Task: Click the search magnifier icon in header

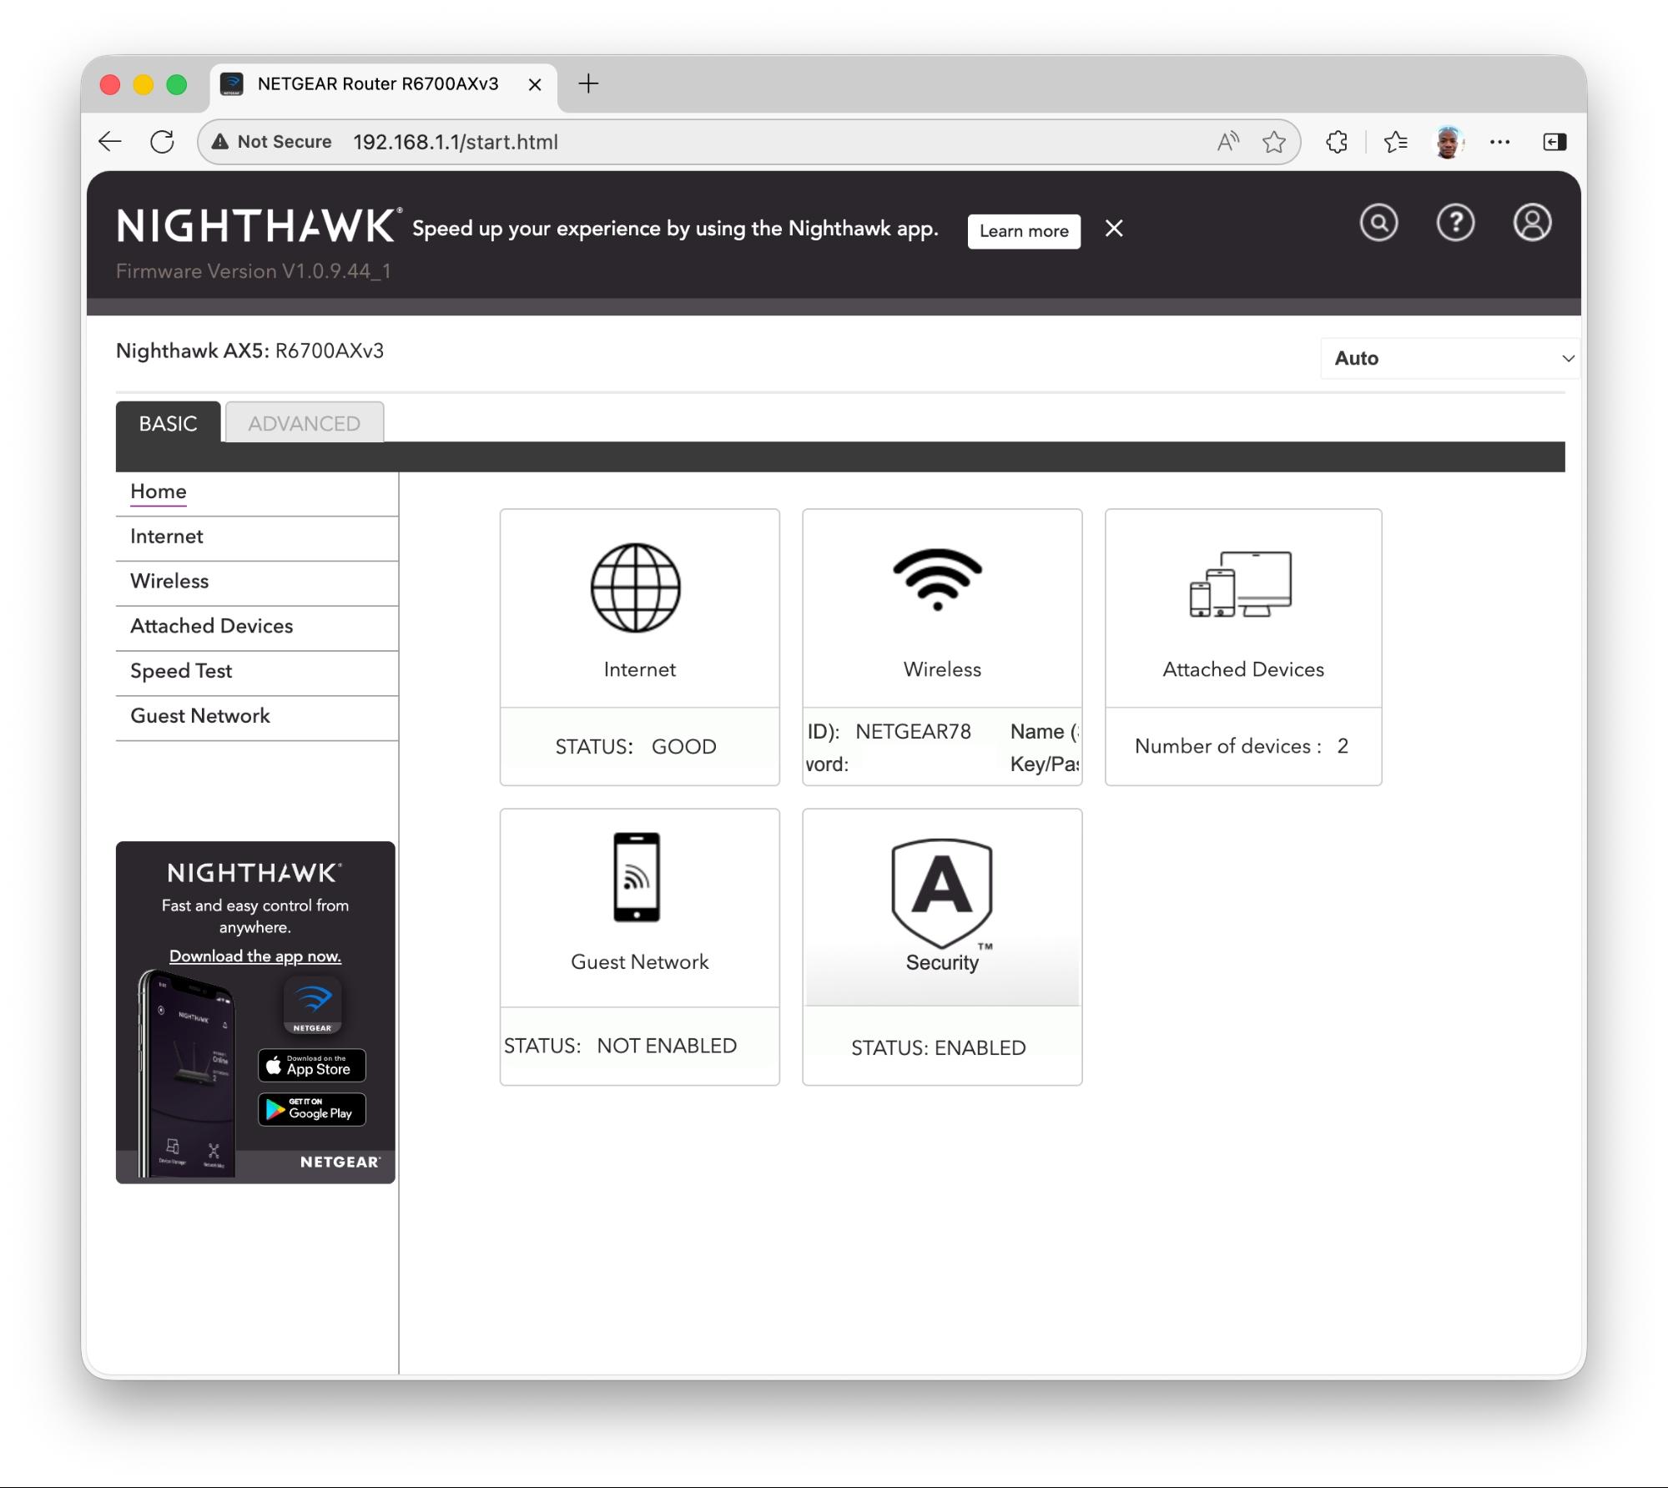Action: (x=1378, y=224)
